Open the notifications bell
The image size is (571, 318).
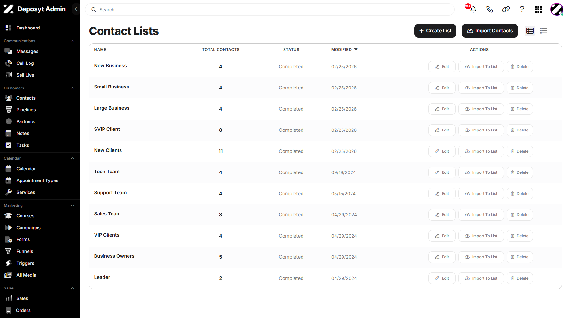tap(473, 9)
